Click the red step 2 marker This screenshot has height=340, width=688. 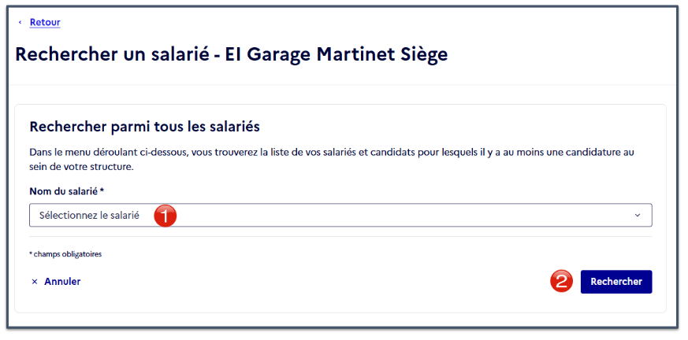tap(562, 282)
